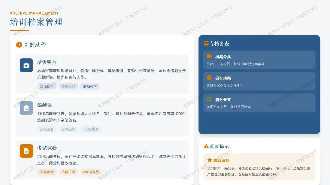Screen dimensions: 330x185
Task: Select the 清晰可辨 tag
Action: pyautogui.click(x=90, y=86)
